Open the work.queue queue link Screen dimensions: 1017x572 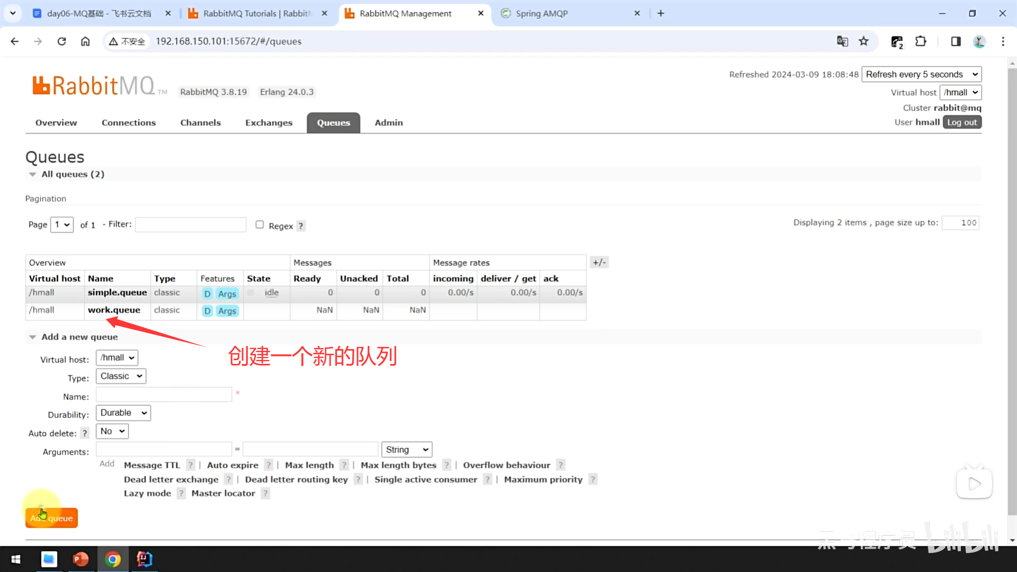point(114,310)
